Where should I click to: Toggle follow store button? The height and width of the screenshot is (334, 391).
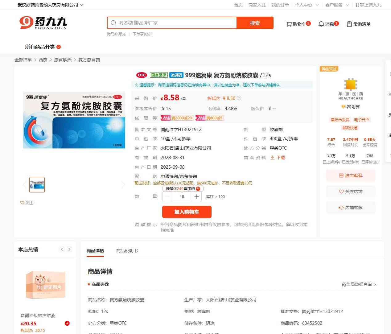(351, 192)
